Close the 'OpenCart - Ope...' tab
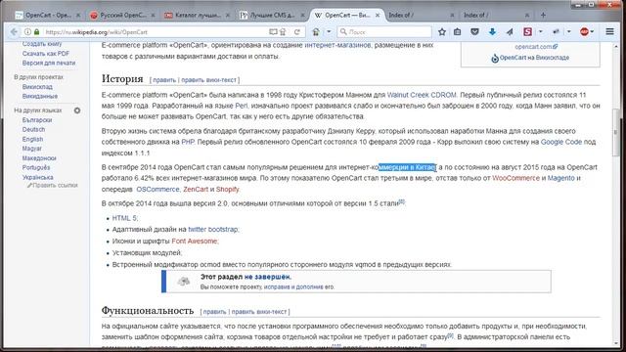Viewport: 626px width, 352px height. (78, 16)
